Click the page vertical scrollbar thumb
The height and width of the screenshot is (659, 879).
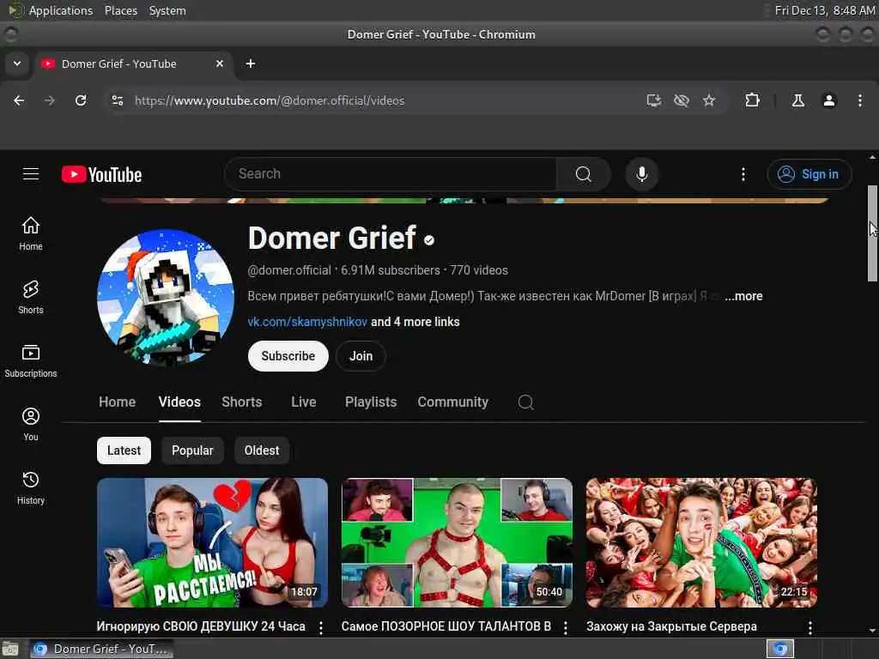click(x=872, y=233)
